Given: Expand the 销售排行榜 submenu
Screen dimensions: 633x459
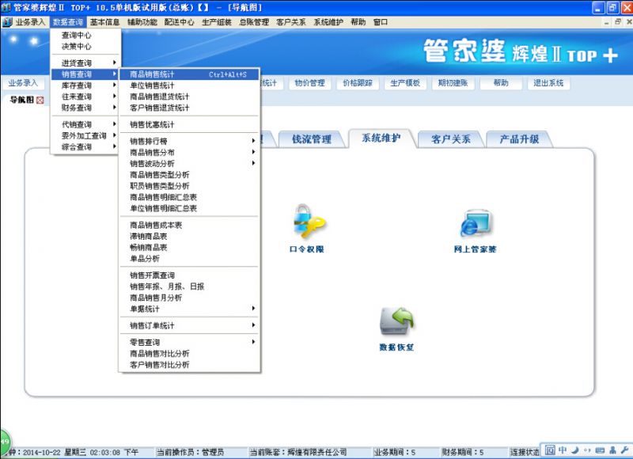Looking at the screenshot, I should point(189,142).
